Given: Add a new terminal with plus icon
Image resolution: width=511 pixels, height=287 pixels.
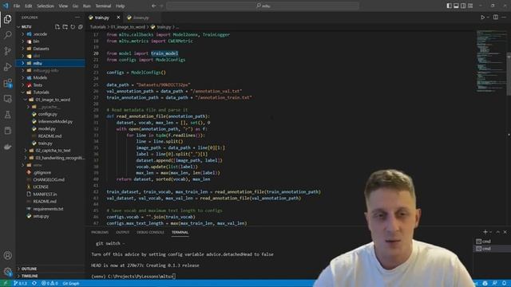Looking at the screenshot, I should (x=485, y=232).
